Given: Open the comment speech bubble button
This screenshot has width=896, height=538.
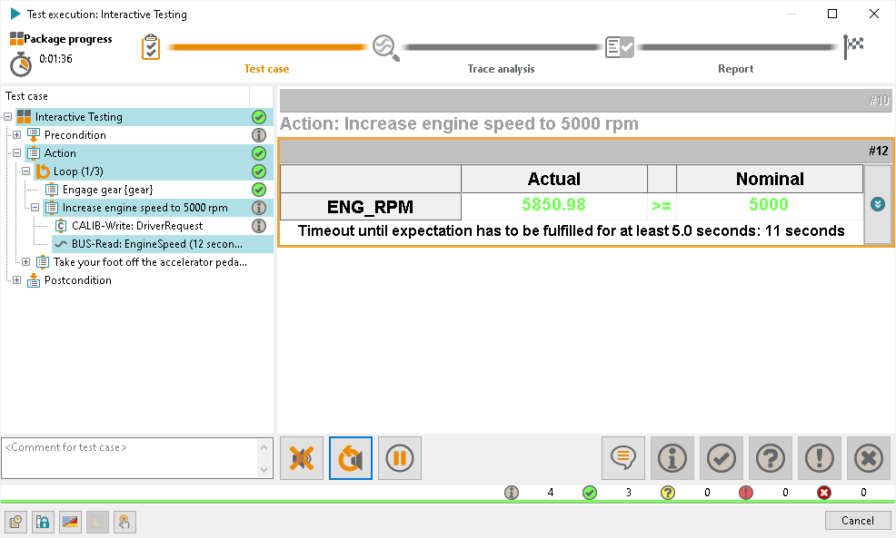Looking at the screenshot, I should [623, 458].
